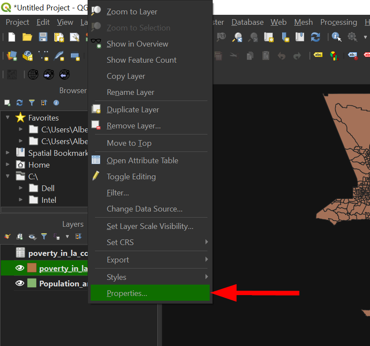Select Zoom to Layer in context menu
Screen dimensions: 370x346
tap(150, 12)
